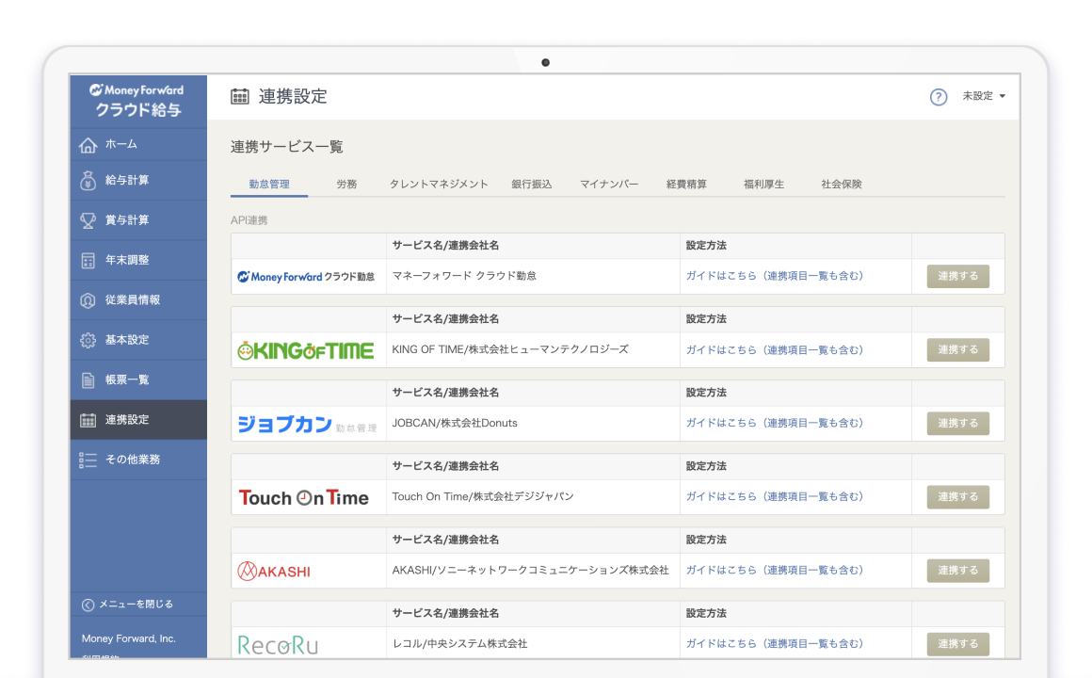
Task: Click the 基本設定 gear icon
Action: 88,340
